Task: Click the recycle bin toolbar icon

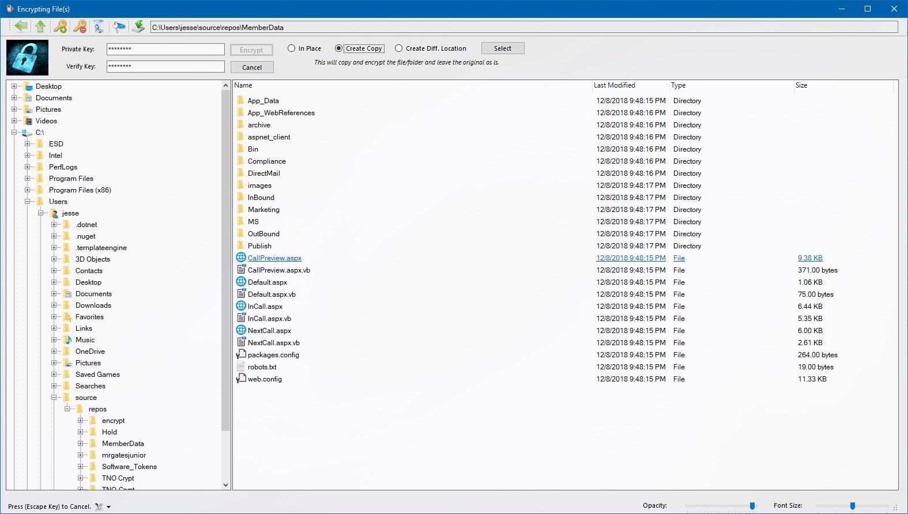Action: [x=99, y=26]
